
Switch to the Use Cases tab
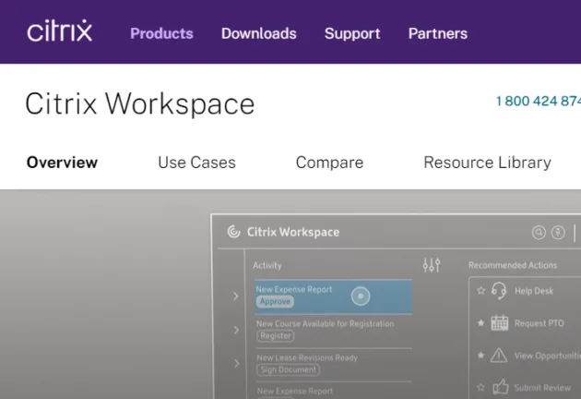196,163
